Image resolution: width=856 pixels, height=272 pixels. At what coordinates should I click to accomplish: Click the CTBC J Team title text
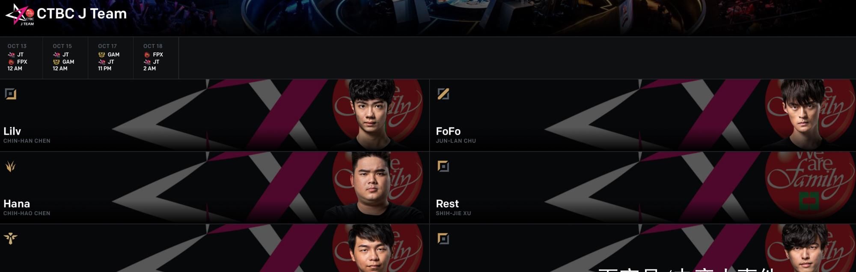click(x=82, y=14)
